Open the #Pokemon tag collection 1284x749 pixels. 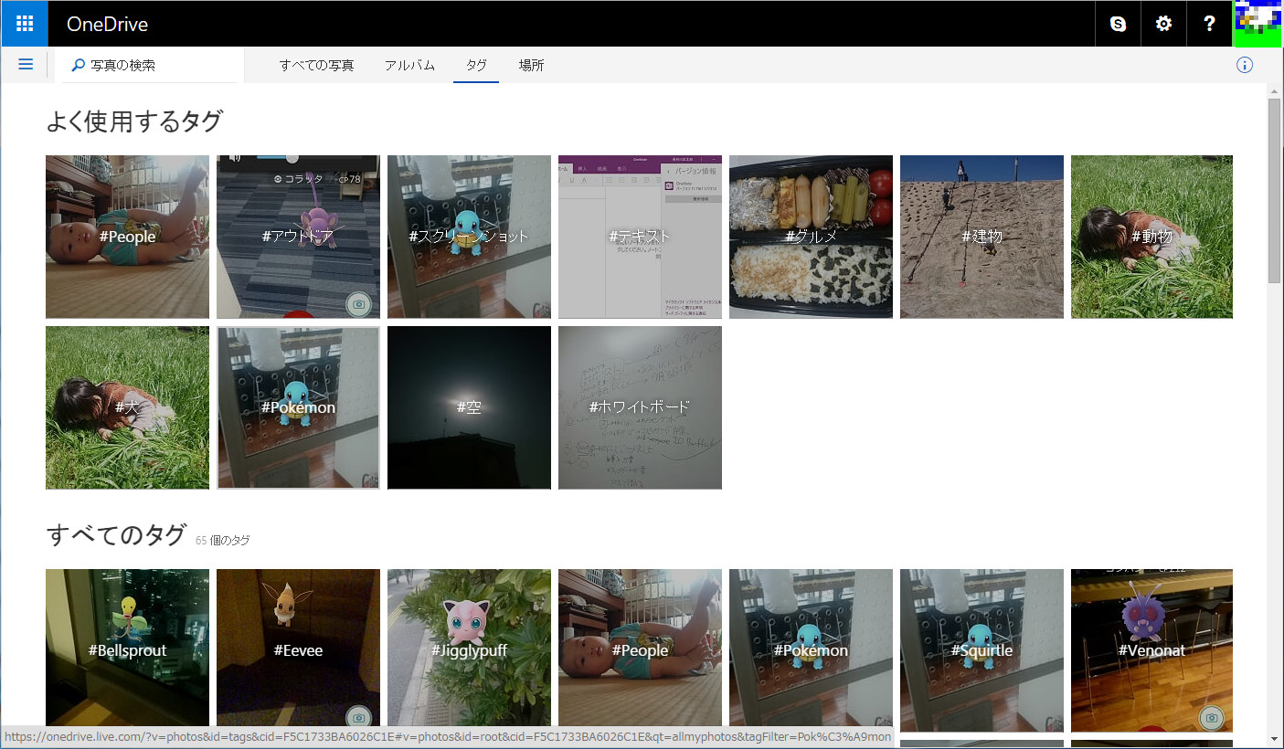point(298,407)
